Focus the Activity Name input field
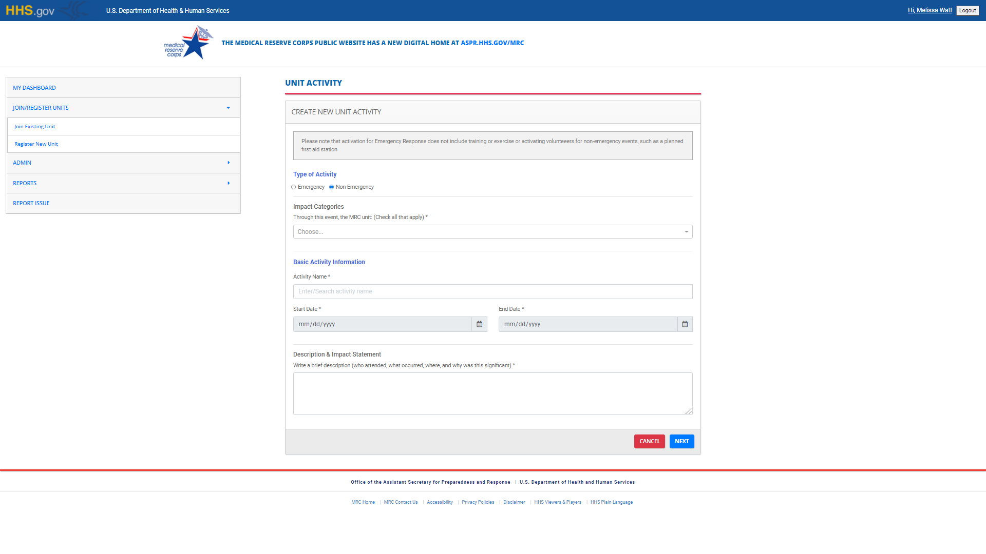Image resolution: width=986 pixels, height=554 pixels. click(x=492, y=291)
